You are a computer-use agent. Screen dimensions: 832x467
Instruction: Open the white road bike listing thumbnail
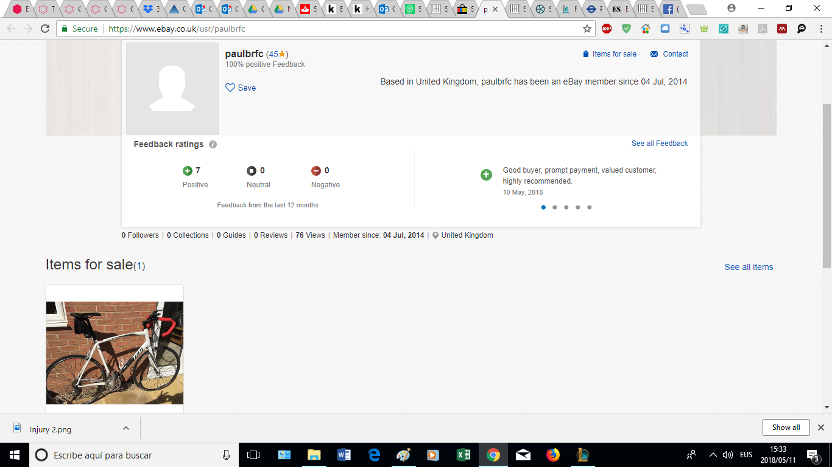(x=115, y=353)
